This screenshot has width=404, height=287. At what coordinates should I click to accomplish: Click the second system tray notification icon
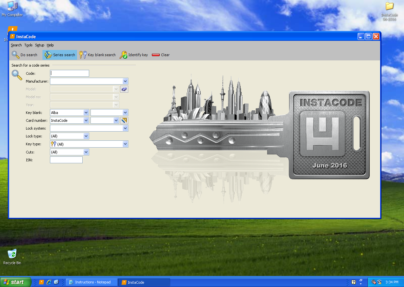tap(379, 282)
